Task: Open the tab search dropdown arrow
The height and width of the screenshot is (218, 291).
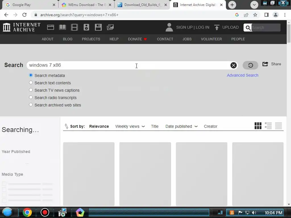Action: coord(254,5)
